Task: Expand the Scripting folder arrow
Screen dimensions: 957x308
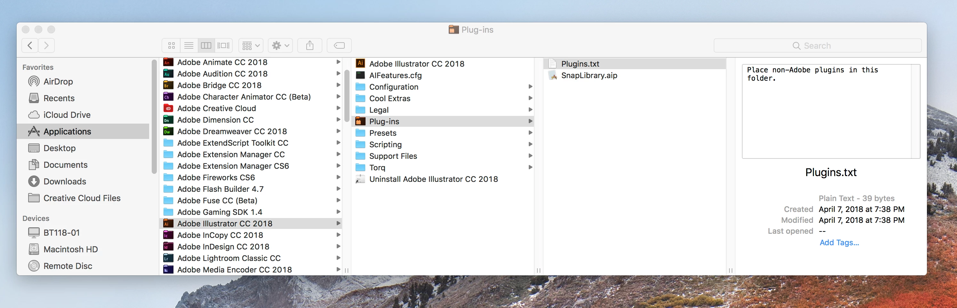Action: [530, 144]
